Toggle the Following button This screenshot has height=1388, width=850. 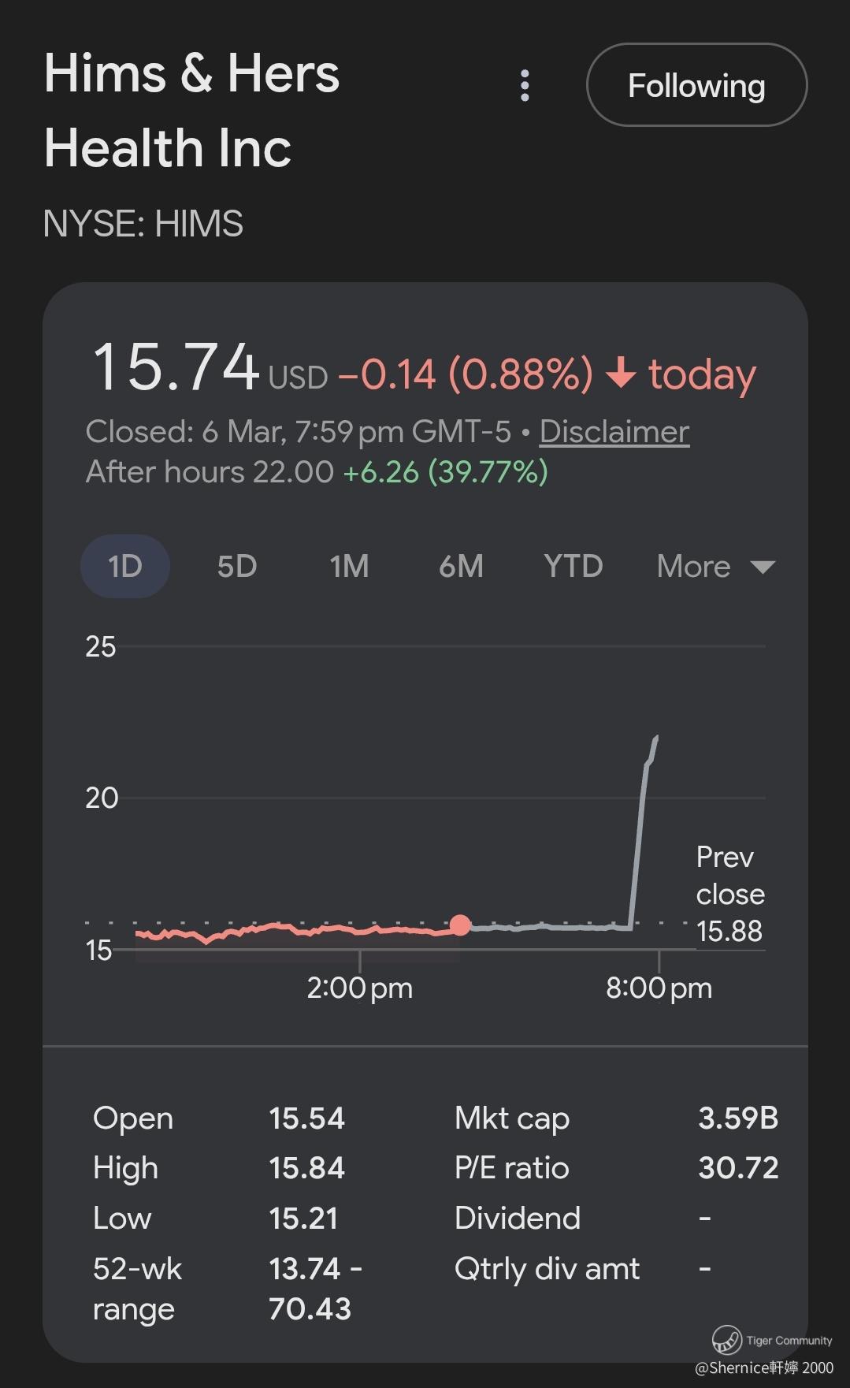point(696,85)
